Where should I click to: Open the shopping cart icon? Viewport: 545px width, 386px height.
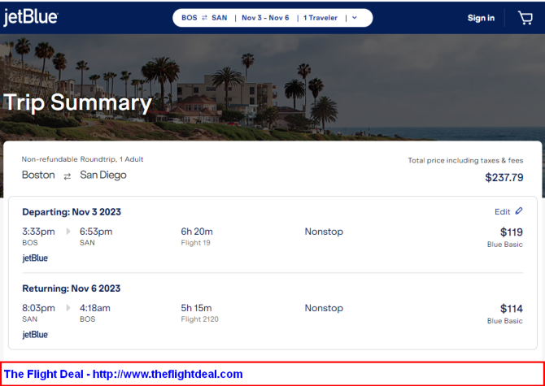point(525,18)
